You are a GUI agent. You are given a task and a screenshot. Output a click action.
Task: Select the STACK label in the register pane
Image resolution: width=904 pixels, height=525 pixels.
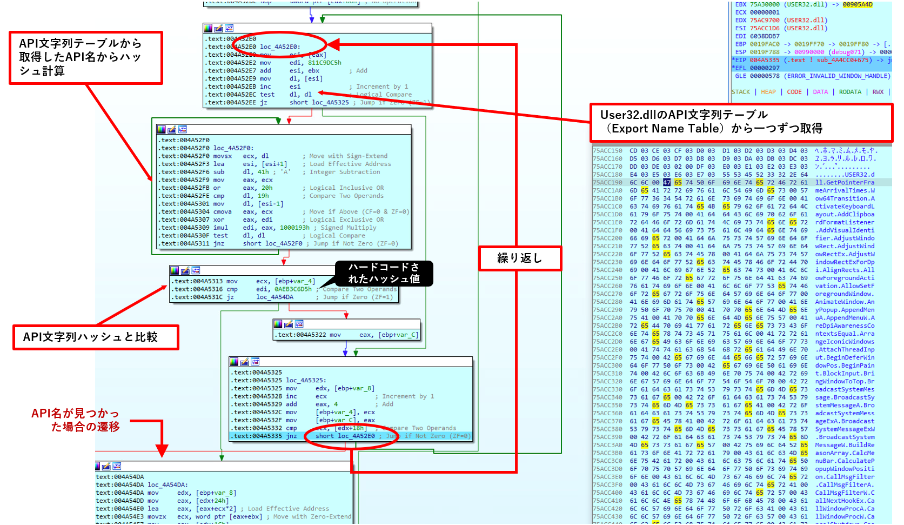click(740, 92)
